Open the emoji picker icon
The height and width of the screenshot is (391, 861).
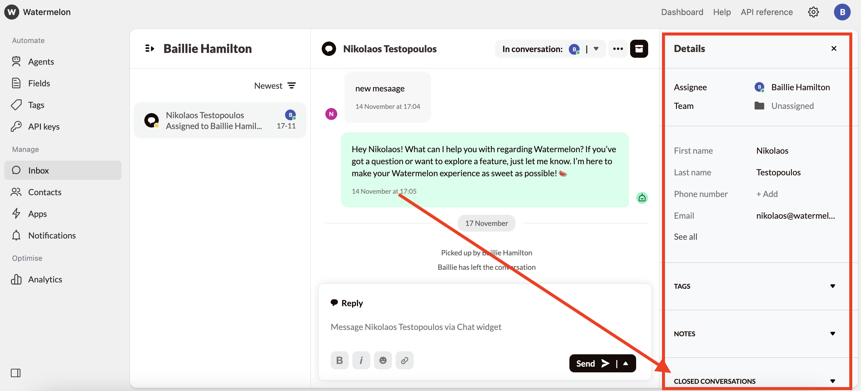tap(383, 360)
